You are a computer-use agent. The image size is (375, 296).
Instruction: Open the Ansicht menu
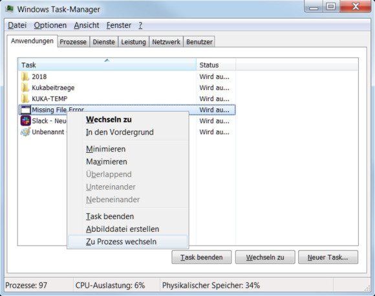(x=87, y=25)
